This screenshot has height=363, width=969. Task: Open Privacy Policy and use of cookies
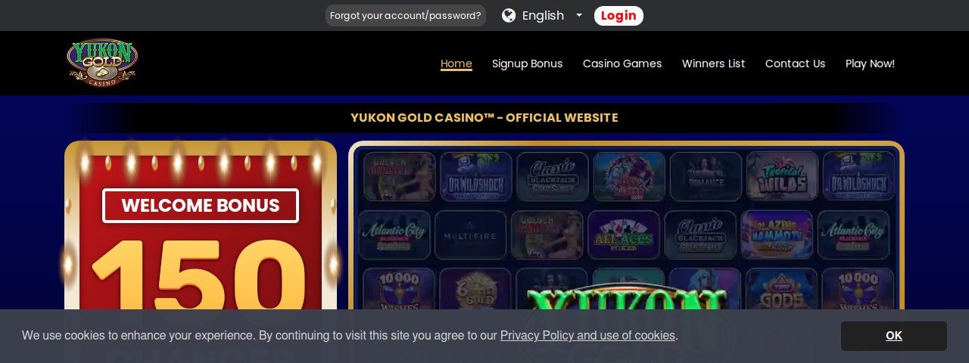(587, 335)
